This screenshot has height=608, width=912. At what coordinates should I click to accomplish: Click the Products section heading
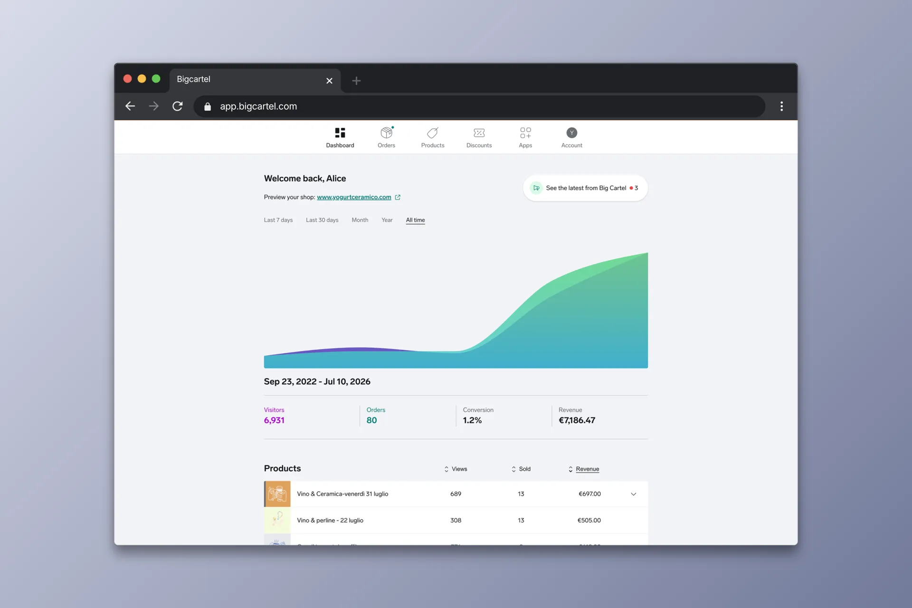(x=283, y=468)
